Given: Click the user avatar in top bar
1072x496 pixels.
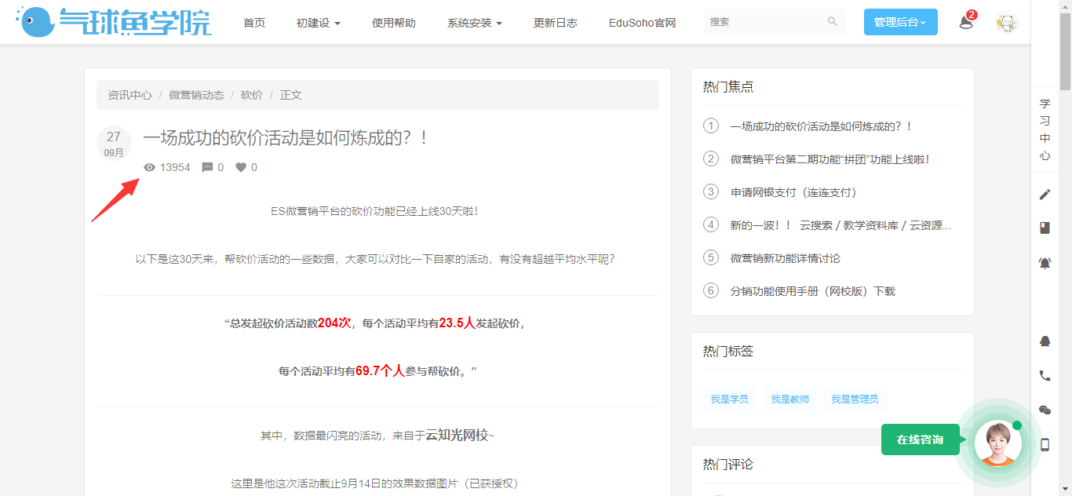Looking at the screenshot, I should (x=1006, y=23).
